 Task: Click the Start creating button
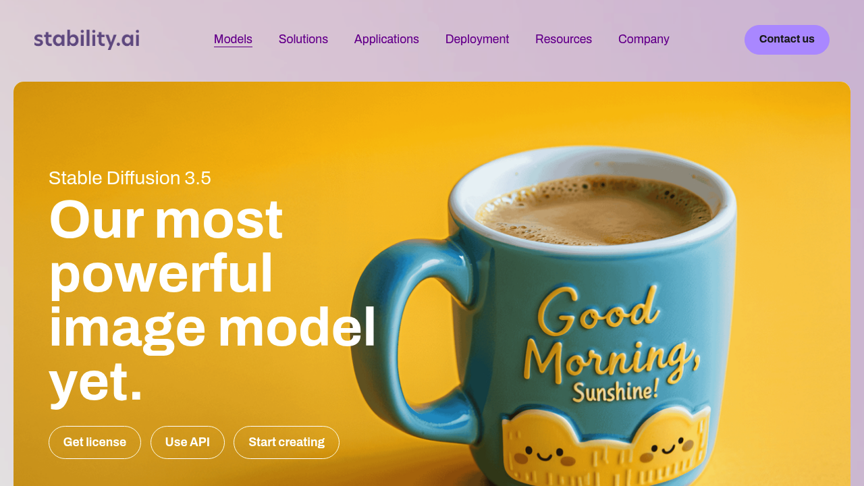tap(286, 442)
